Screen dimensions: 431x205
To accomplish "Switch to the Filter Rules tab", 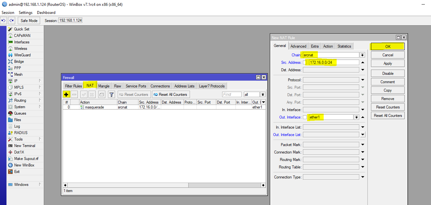I will coord(73,86).
